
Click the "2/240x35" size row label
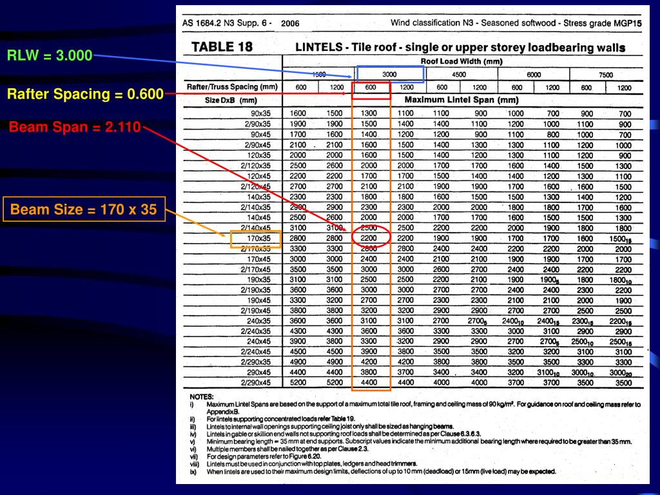click(x=255, y=331)
